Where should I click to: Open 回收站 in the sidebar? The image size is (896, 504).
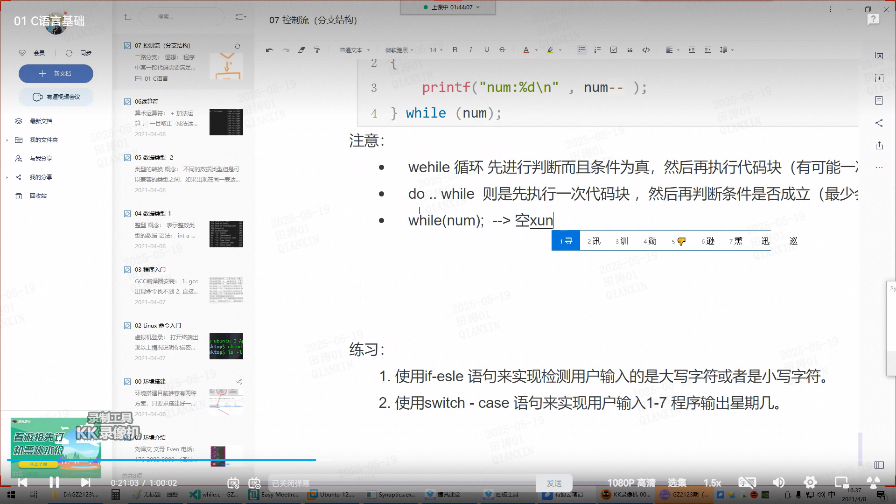point(38,196)
